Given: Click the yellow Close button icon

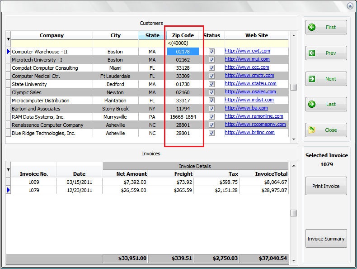Looking at the screenshot, I should [312, 130].
